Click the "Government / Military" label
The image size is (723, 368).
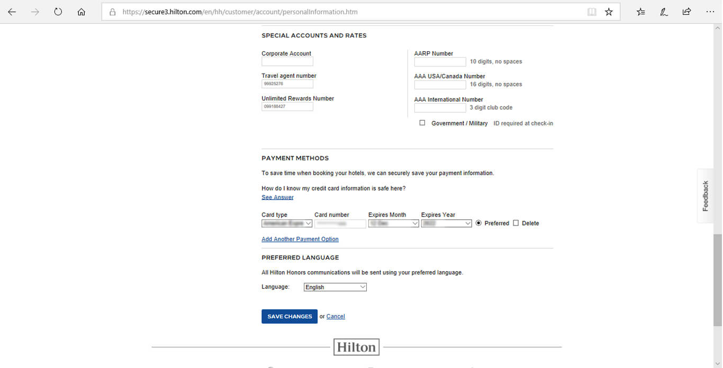459,123
